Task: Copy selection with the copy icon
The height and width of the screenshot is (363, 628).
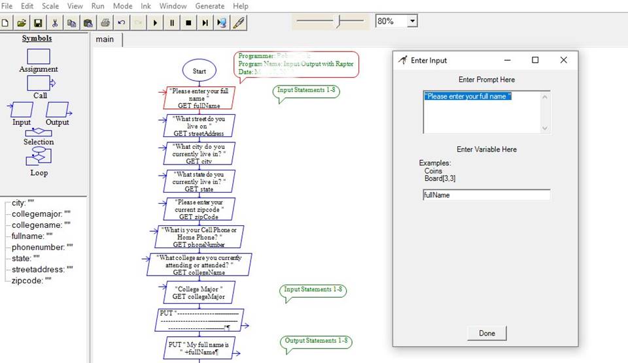Action: [72, 23]
